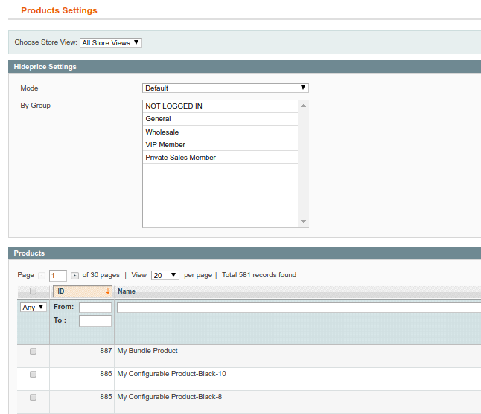Image resolution: width=481 pixels, height=414 pixels.
Task: Click the previous page arrow icon
Action: [x=42, y=276]
